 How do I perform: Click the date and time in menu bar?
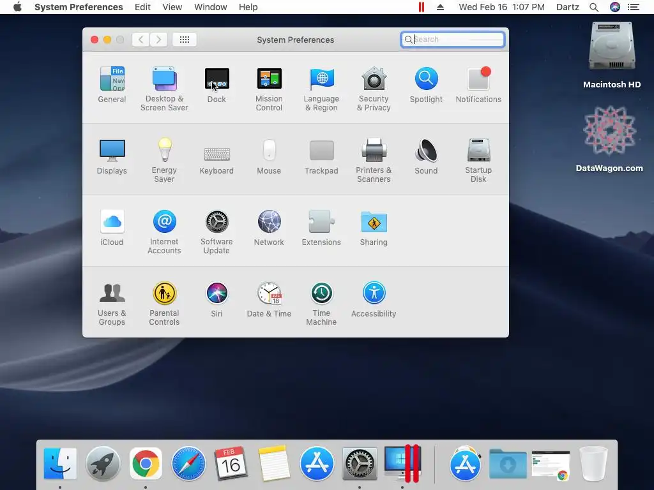coord(502,7)
